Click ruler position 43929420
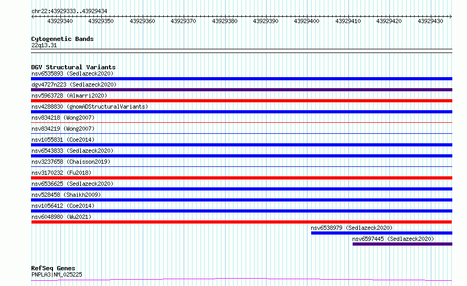 point(389,21)
